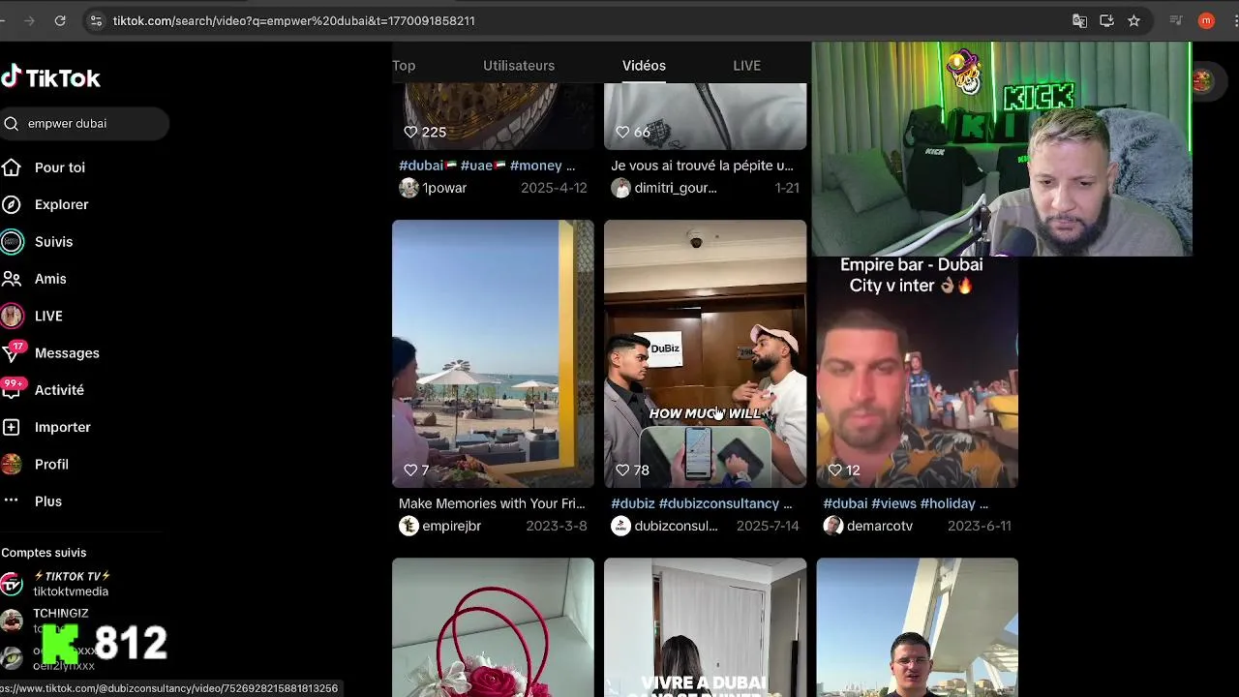Click the demarcotv username link
The image size is (1239, 697).
[x=880, y=526]
